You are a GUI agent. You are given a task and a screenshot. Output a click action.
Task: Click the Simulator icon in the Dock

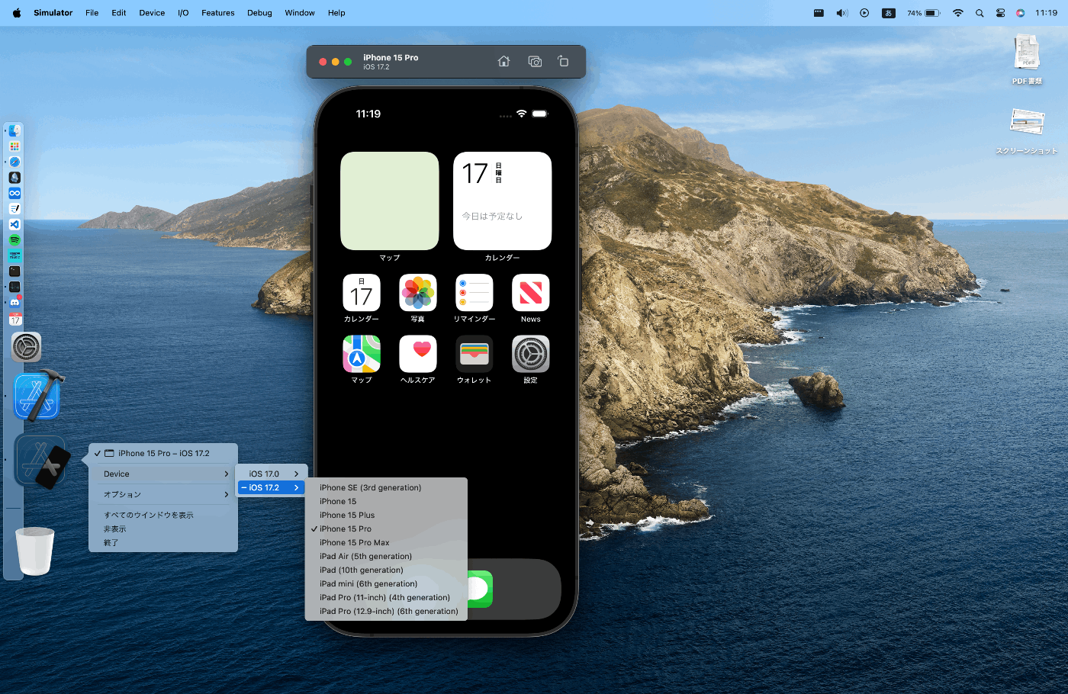pos(41,462)
